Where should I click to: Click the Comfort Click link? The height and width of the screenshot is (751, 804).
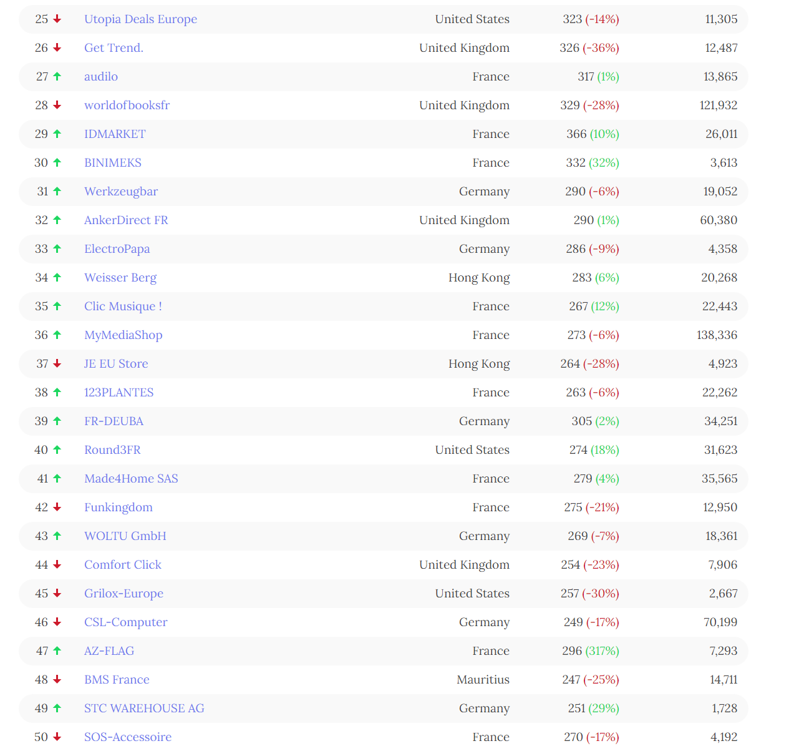click(x=123, y=565)
